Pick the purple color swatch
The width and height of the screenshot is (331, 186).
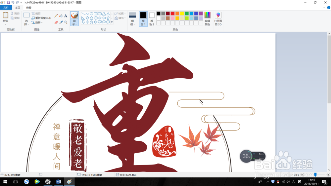201,14
